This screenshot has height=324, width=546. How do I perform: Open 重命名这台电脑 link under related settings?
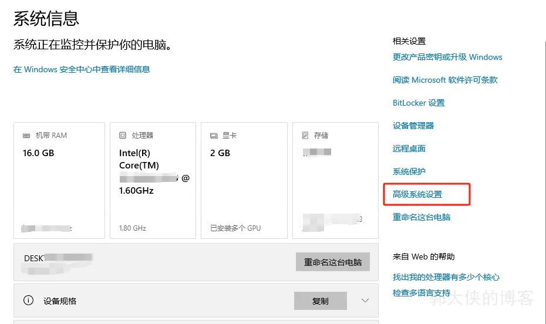click(422, 217)
